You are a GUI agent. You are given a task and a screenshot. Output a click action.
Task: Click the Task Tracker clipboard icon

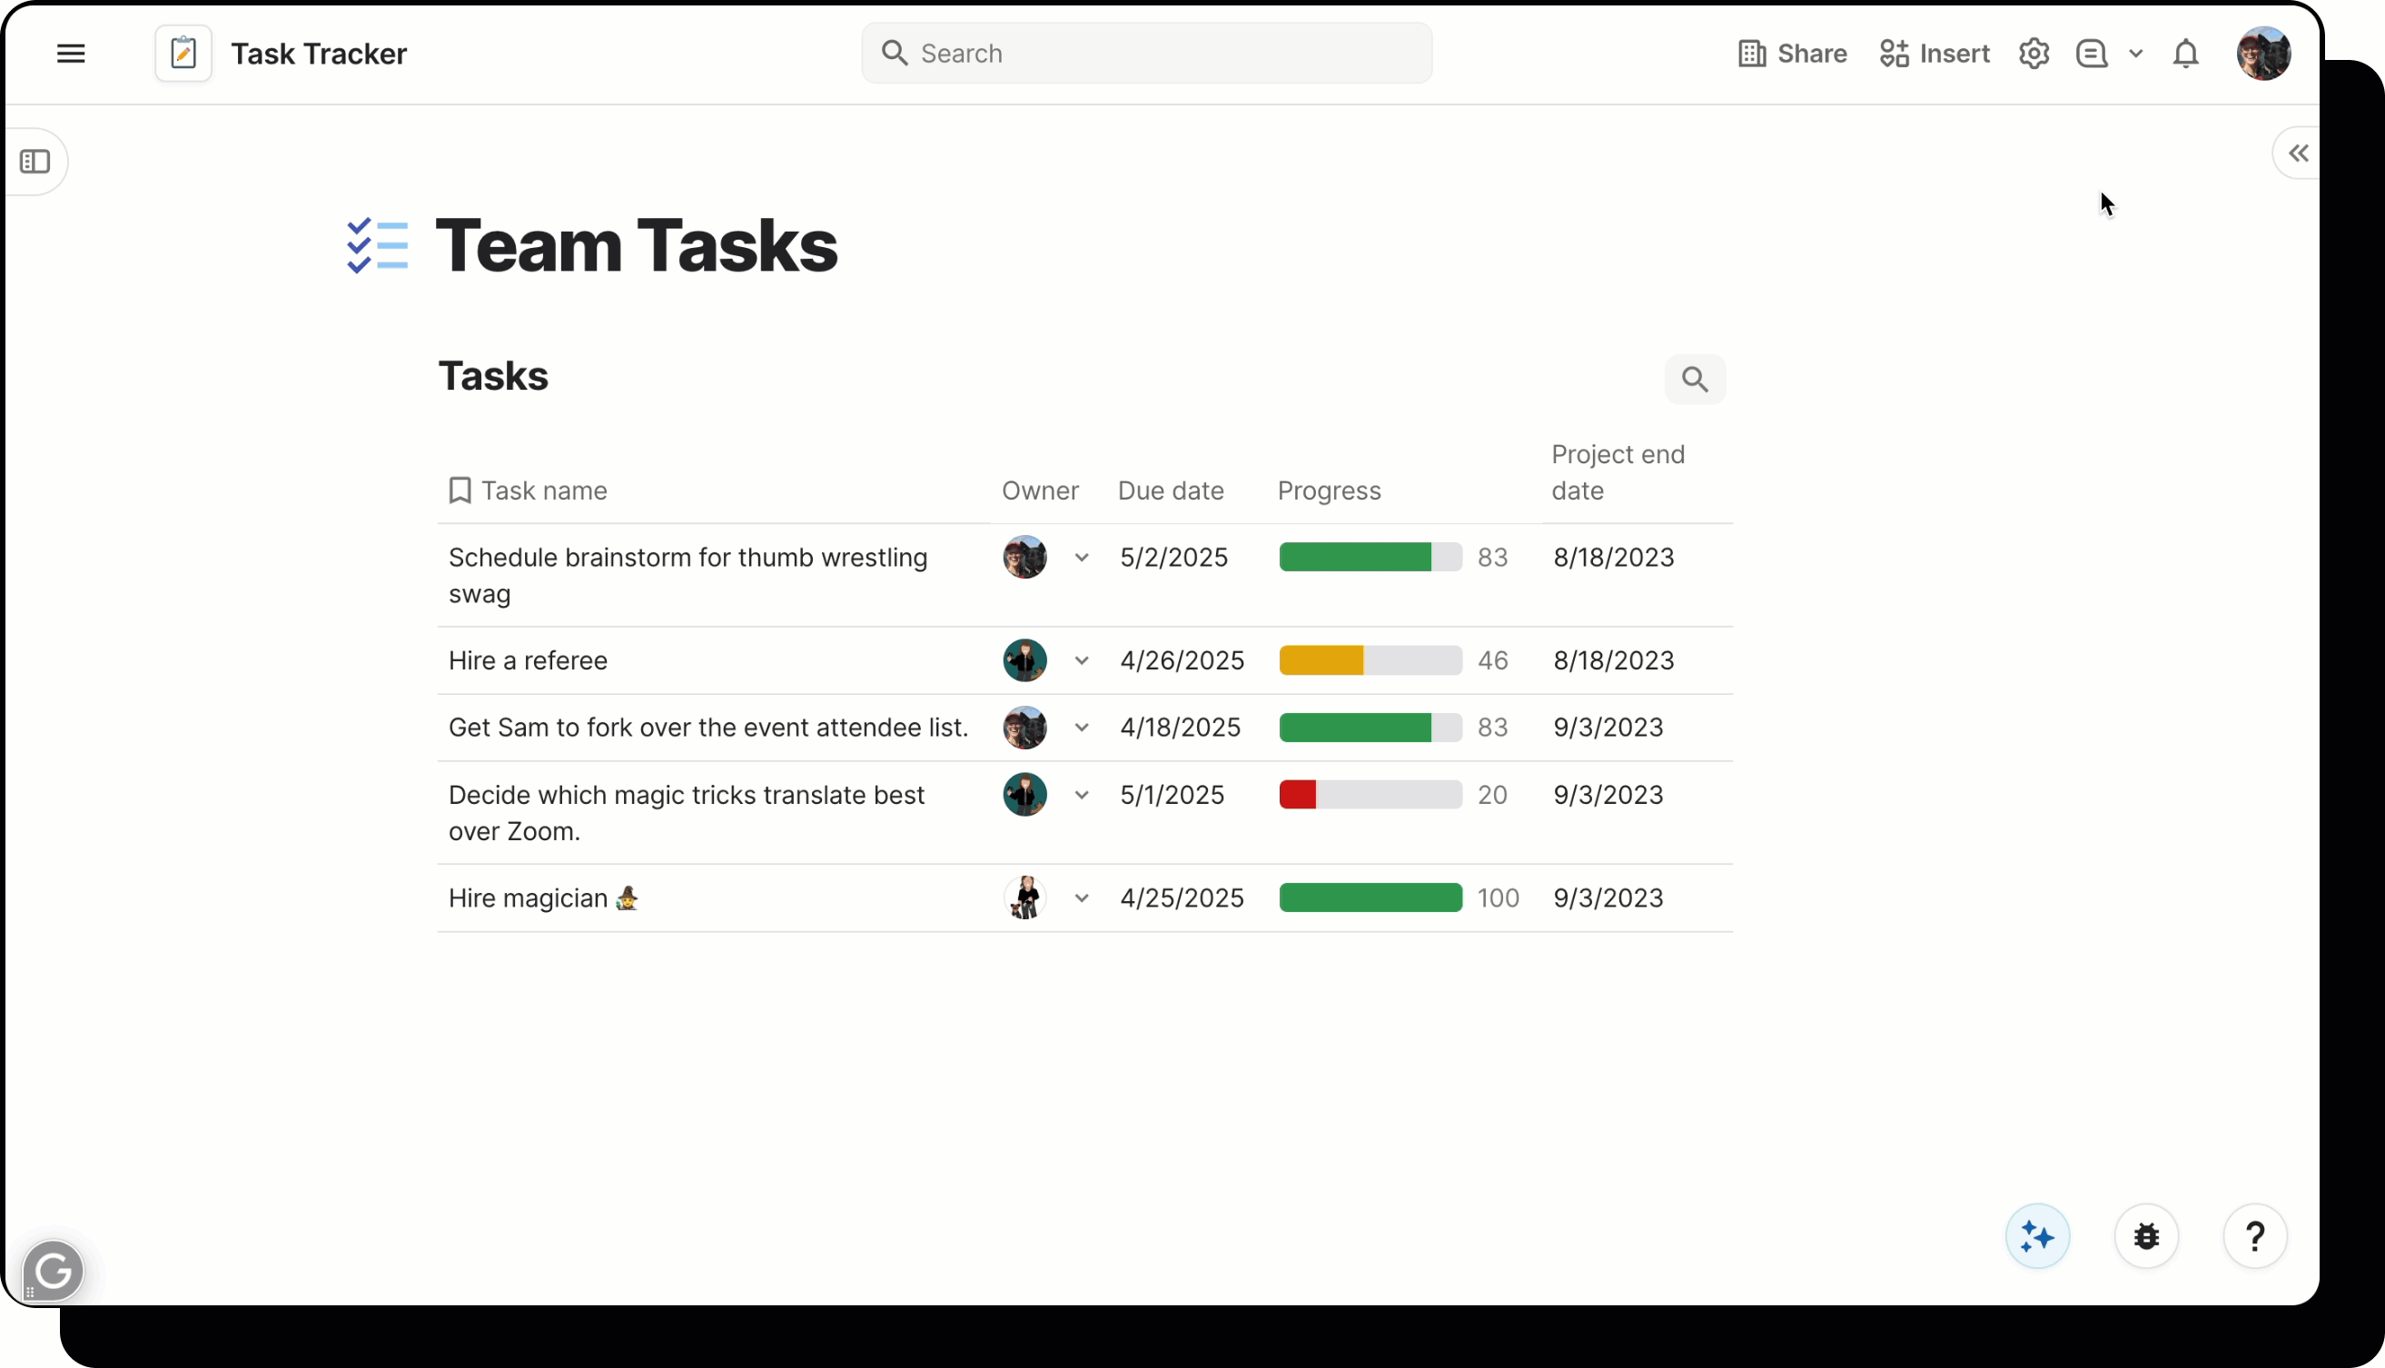click(x=183, y=53)
